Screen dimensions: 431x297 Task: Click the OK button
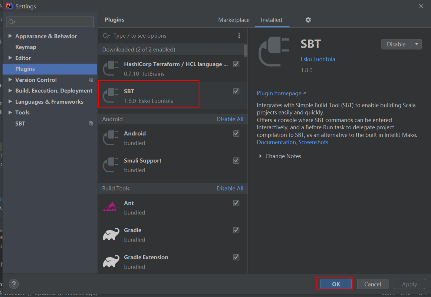(x=336, y=284)
